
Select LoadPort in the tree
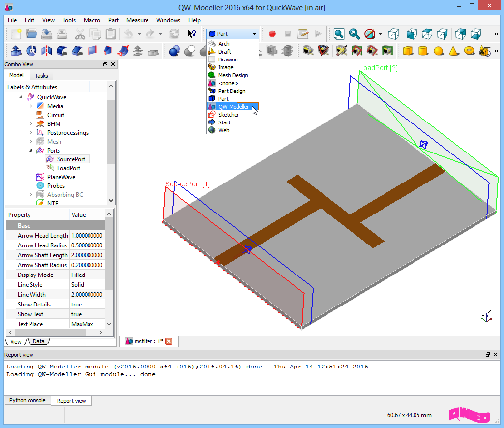pos(68,168)
